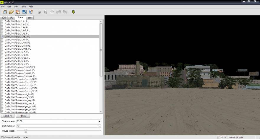Enable the DATA/MAPS/LA/LAw.IPL checkbox
This screenshot has width=260, height=139.
coord(2,40)
